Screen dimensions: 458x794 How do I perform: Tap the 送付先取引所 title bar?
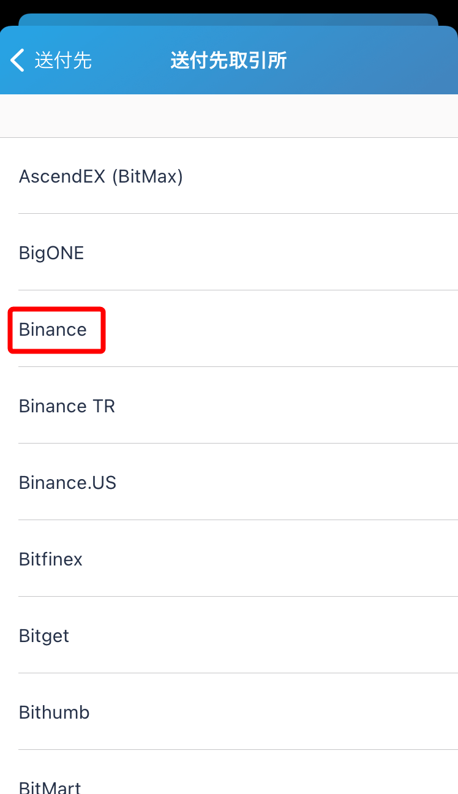pos(228,60)
